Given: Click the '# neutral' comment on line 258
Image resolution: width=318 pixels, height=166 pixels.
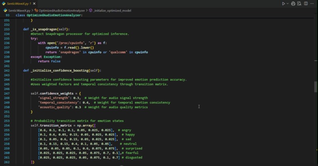Looking at the screenshot, I should coord(128,144).
